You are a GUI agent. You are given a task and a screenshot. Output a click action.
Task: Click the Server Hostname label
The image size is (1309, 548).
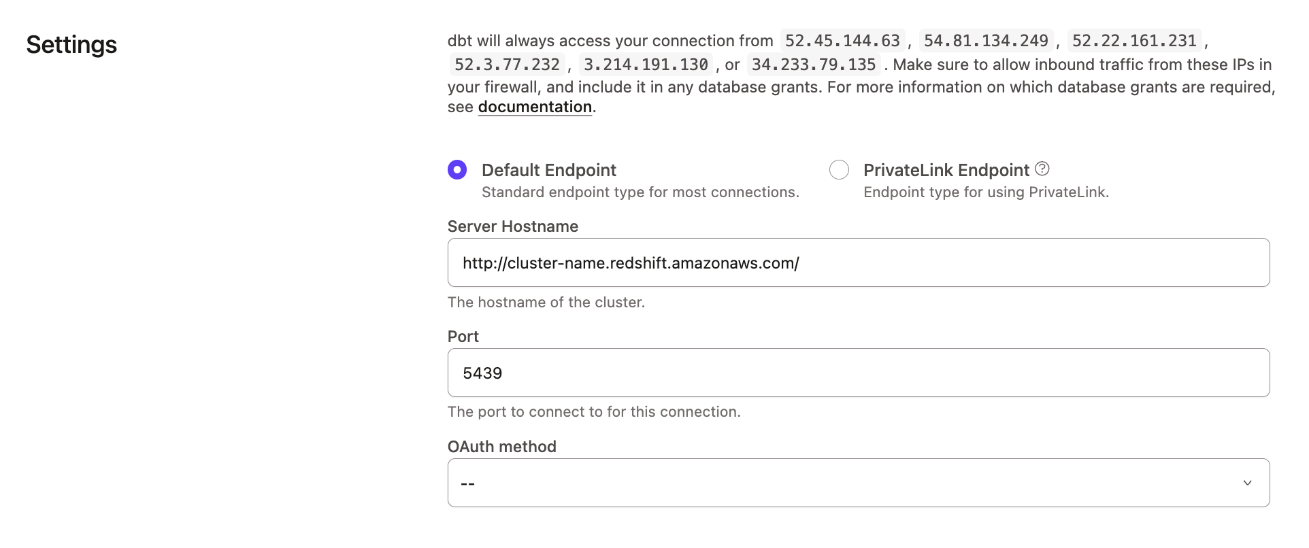point(512,226)
